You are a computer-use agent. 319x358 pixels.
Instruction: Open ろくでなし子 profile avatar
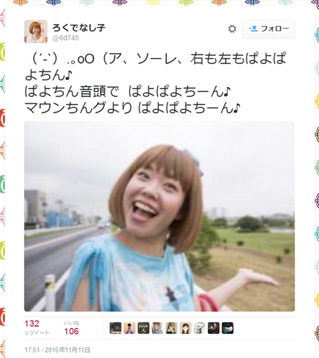[36, 31]
